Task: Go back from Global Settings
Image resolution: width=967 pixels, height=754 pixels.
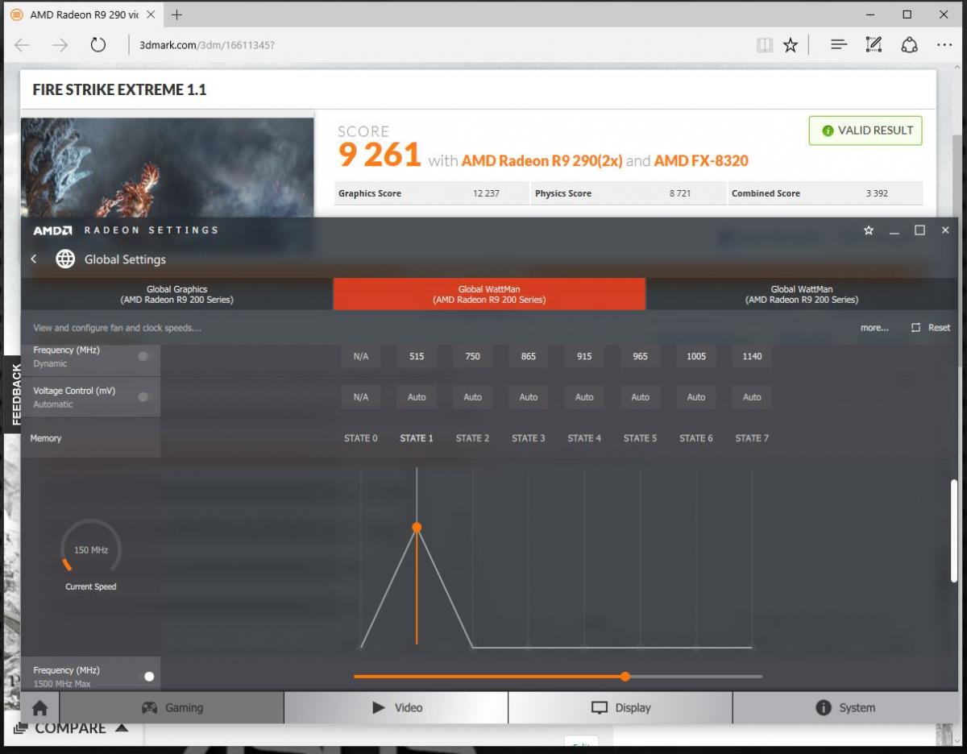Action: 34,259
